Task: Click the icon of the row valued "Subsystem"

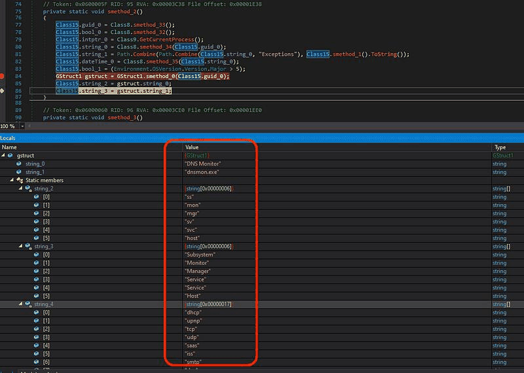Action: pyautogui.click(x=37, y=255)
